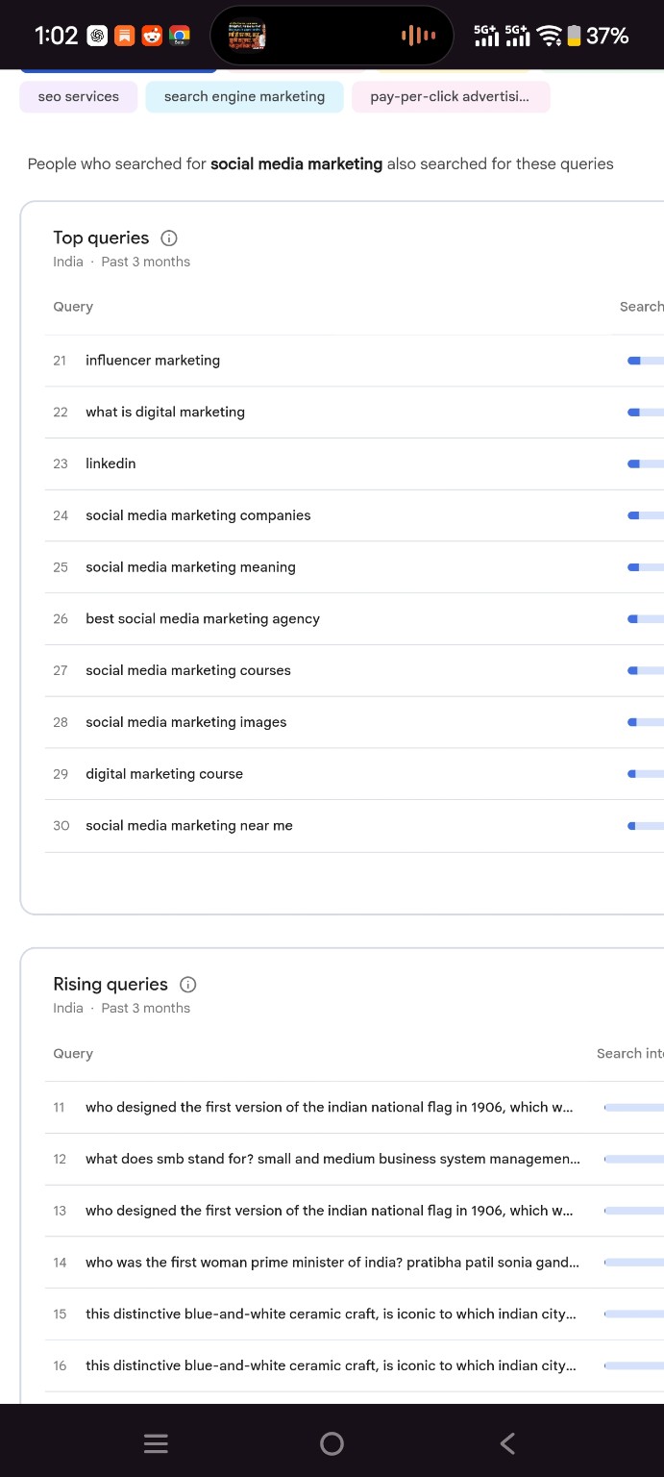Select the pay-per-click advertising chip
Viewport: 664px width, 1477px height.
point(450,97)
